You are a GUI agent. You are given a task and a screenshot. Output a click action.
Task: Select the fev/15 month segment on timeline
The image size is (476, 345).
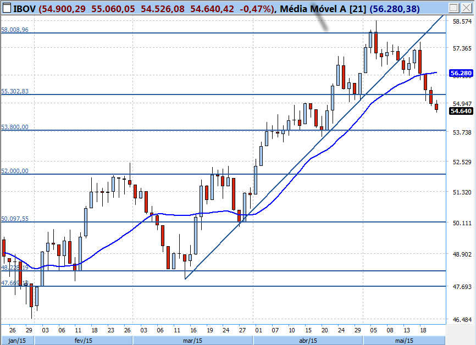tap(80, 340)
